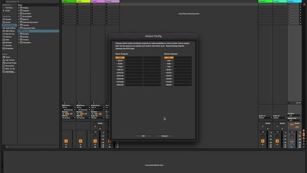Open Cue Out dropdown on Master
This screenshot has height=173, width=307.
tap(295, 115)
